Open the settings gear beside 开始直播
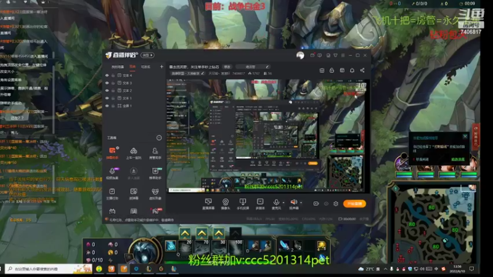 click(336, 204)
